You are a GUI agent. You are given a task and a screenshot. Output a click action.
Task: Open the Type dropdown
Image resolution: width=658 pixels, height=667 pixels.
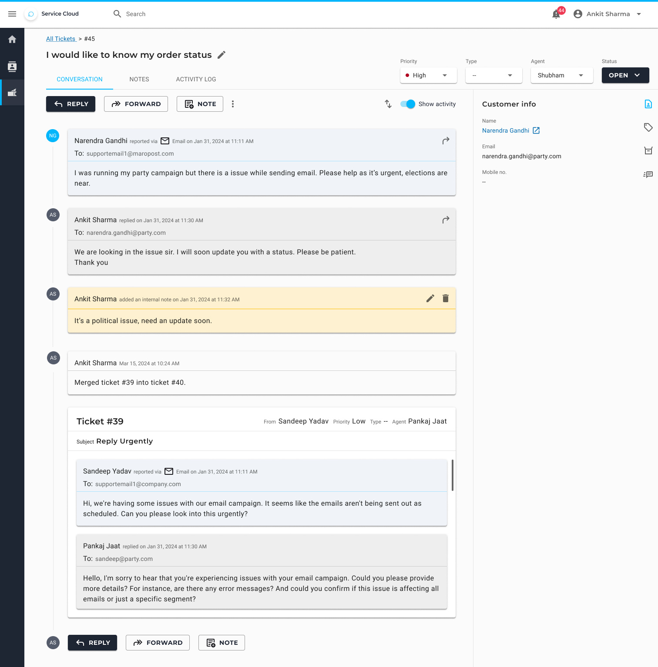click(x=494, y=75)
